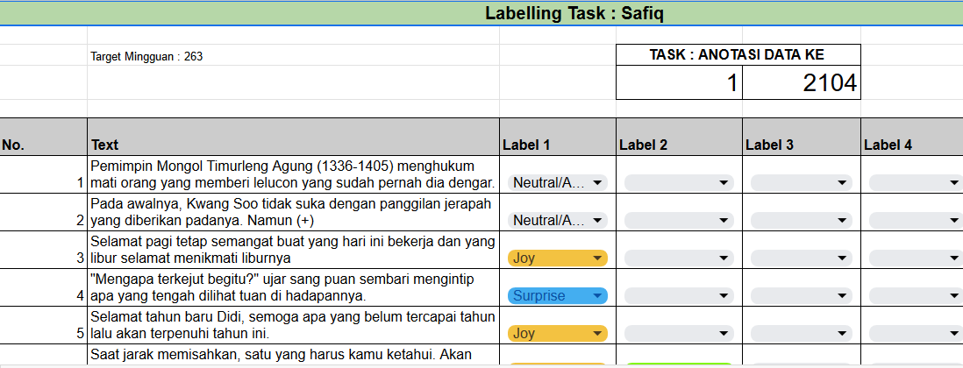Image resolution: width=963 pixels, height=368 pixels.
Task: Open the empty Label 4 dropdown for row 3
Action: [916, 258]
